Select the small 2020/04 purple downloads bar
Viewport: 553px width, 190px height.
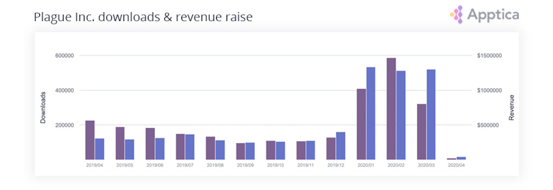click(452, 159)
